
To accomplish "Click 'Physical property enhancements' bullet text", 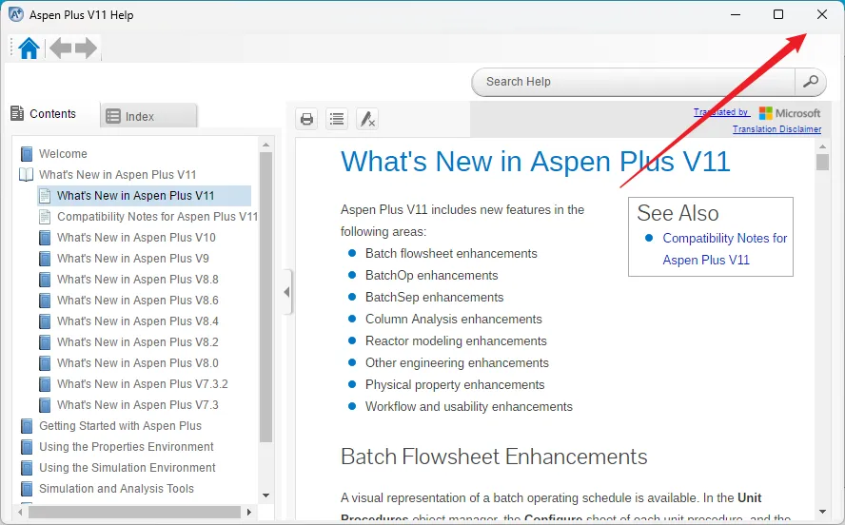I will 455,385.
